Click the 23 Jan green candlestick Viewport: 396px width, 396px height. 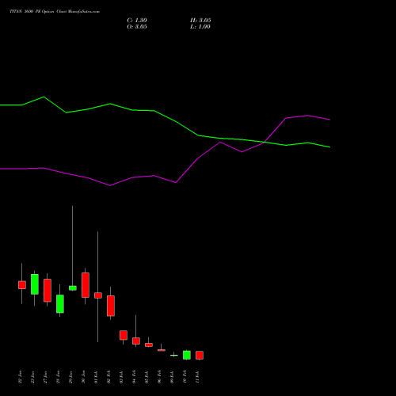(35, 284)
